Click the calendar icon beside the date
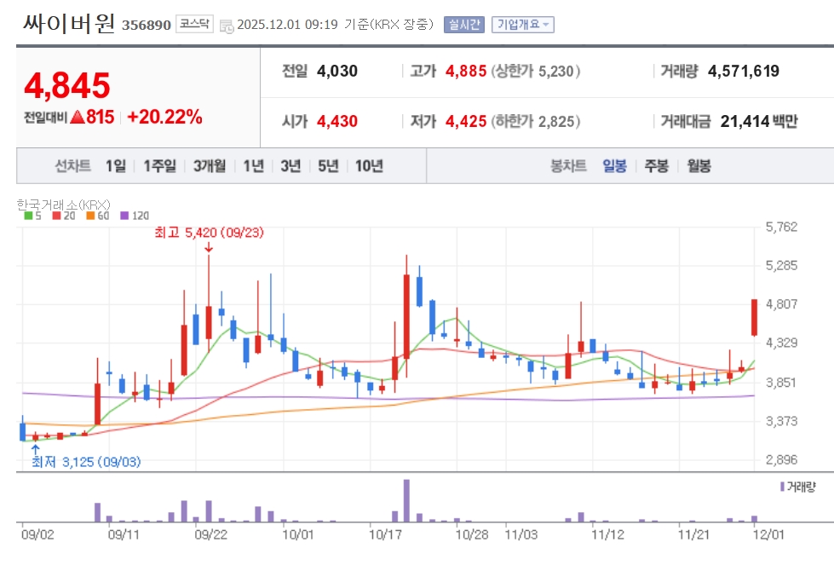The height and width of the screenshot is (565, 834). tap(227, 26)
